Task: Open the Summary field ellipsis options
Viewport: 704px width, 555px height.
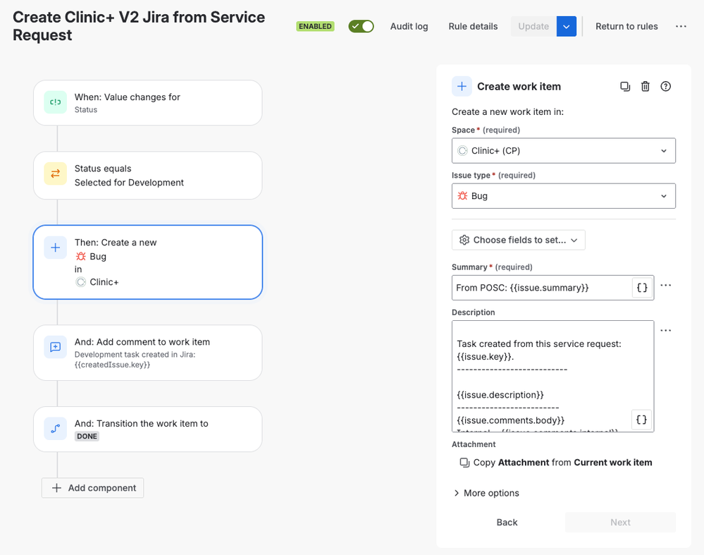Action: point(666,286)
